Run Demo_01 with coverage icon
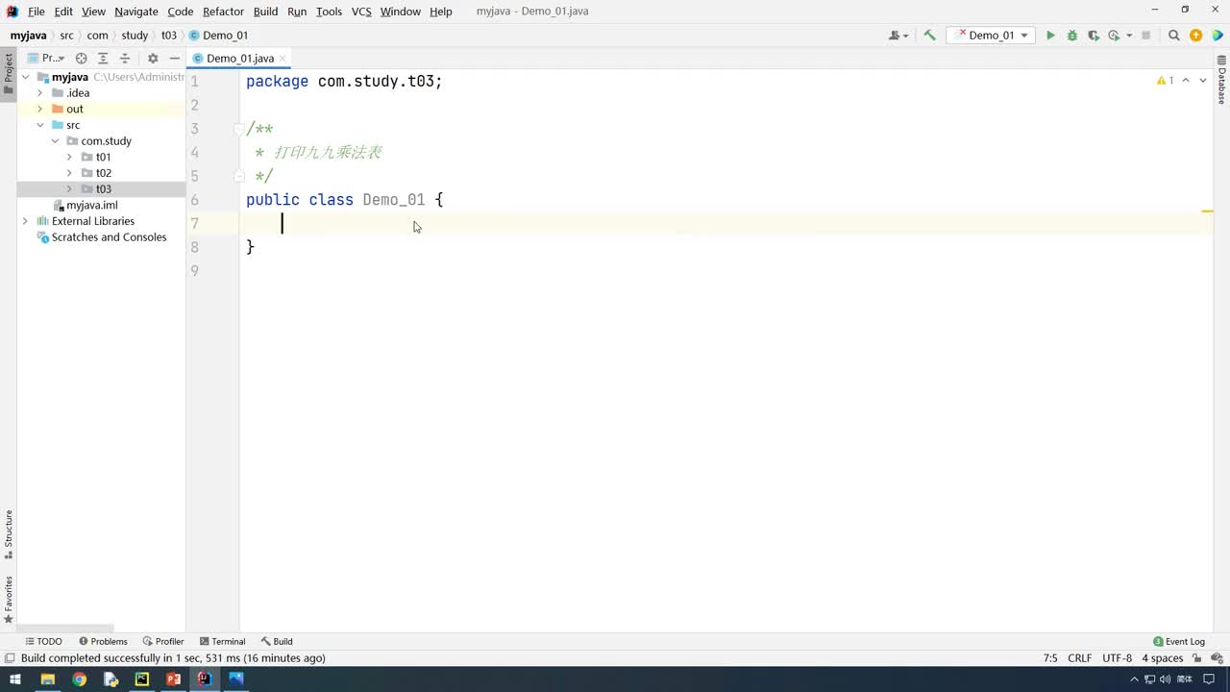This screenshot has width=1230, height=692. (x=1094, y=36)
